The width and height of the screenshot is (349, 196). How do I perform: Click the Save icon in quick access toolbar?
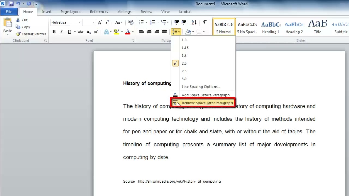11,4
